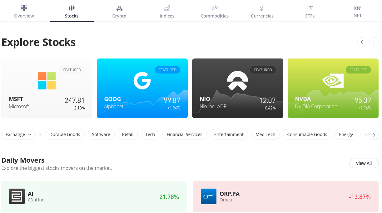Click the C3.ai logo icon
The height and width of the screenshot is (213, 382).
[x=17, y=196]
